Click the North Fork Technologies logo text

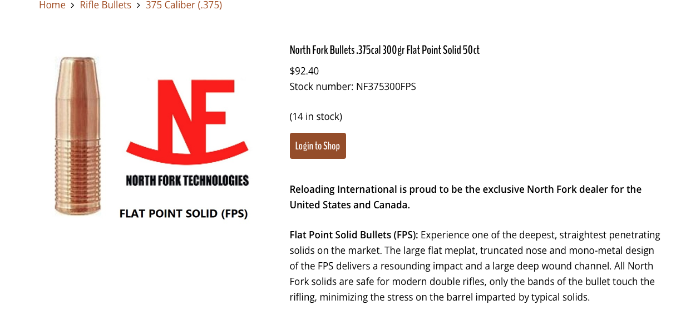pyautogui.click(x=187, y=181)
